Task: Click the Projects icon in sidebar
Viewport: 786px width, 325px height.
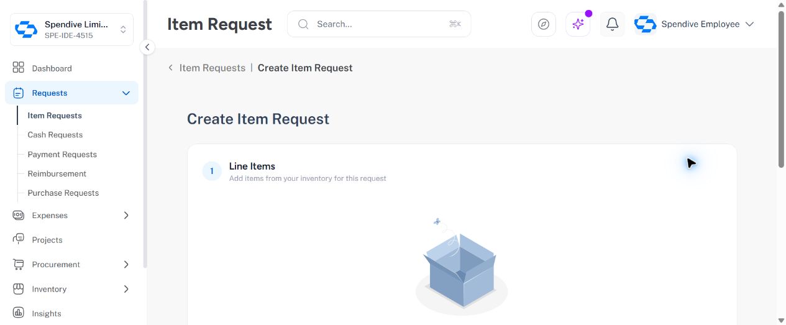Action: (x=19, y=239)
